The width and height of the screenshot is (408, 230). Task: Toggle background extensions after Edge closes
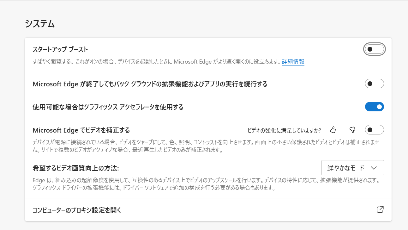[374, 84]
